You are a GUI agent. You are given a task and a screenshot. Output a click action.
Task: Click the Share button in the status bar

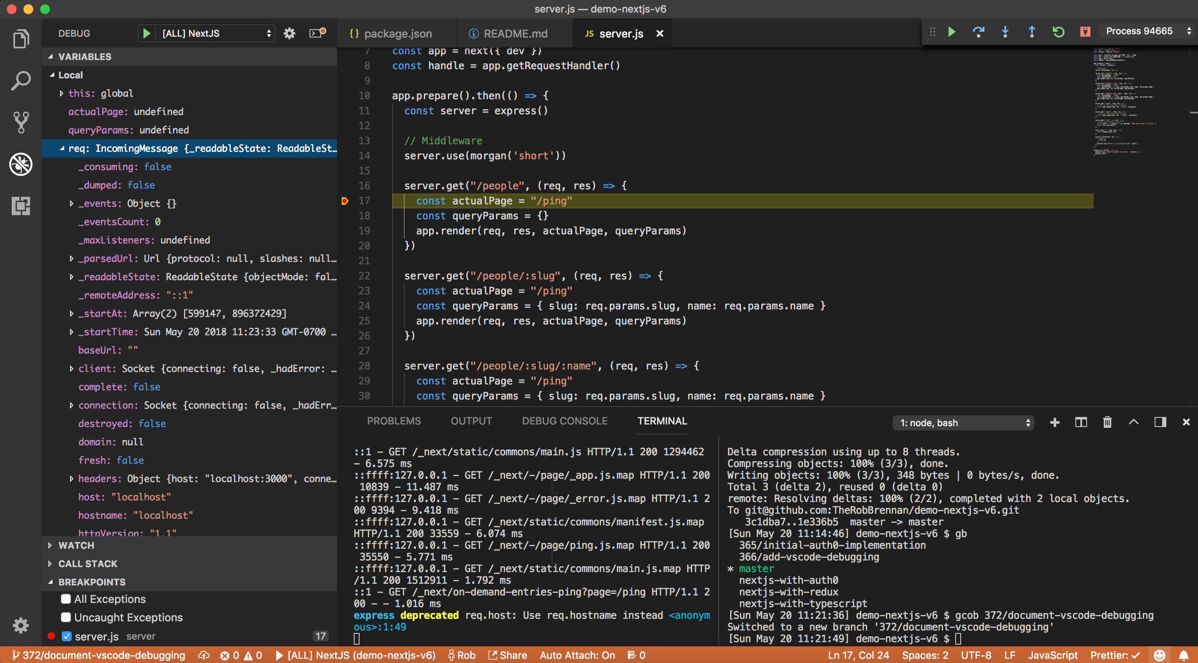[x=507, y=655]
